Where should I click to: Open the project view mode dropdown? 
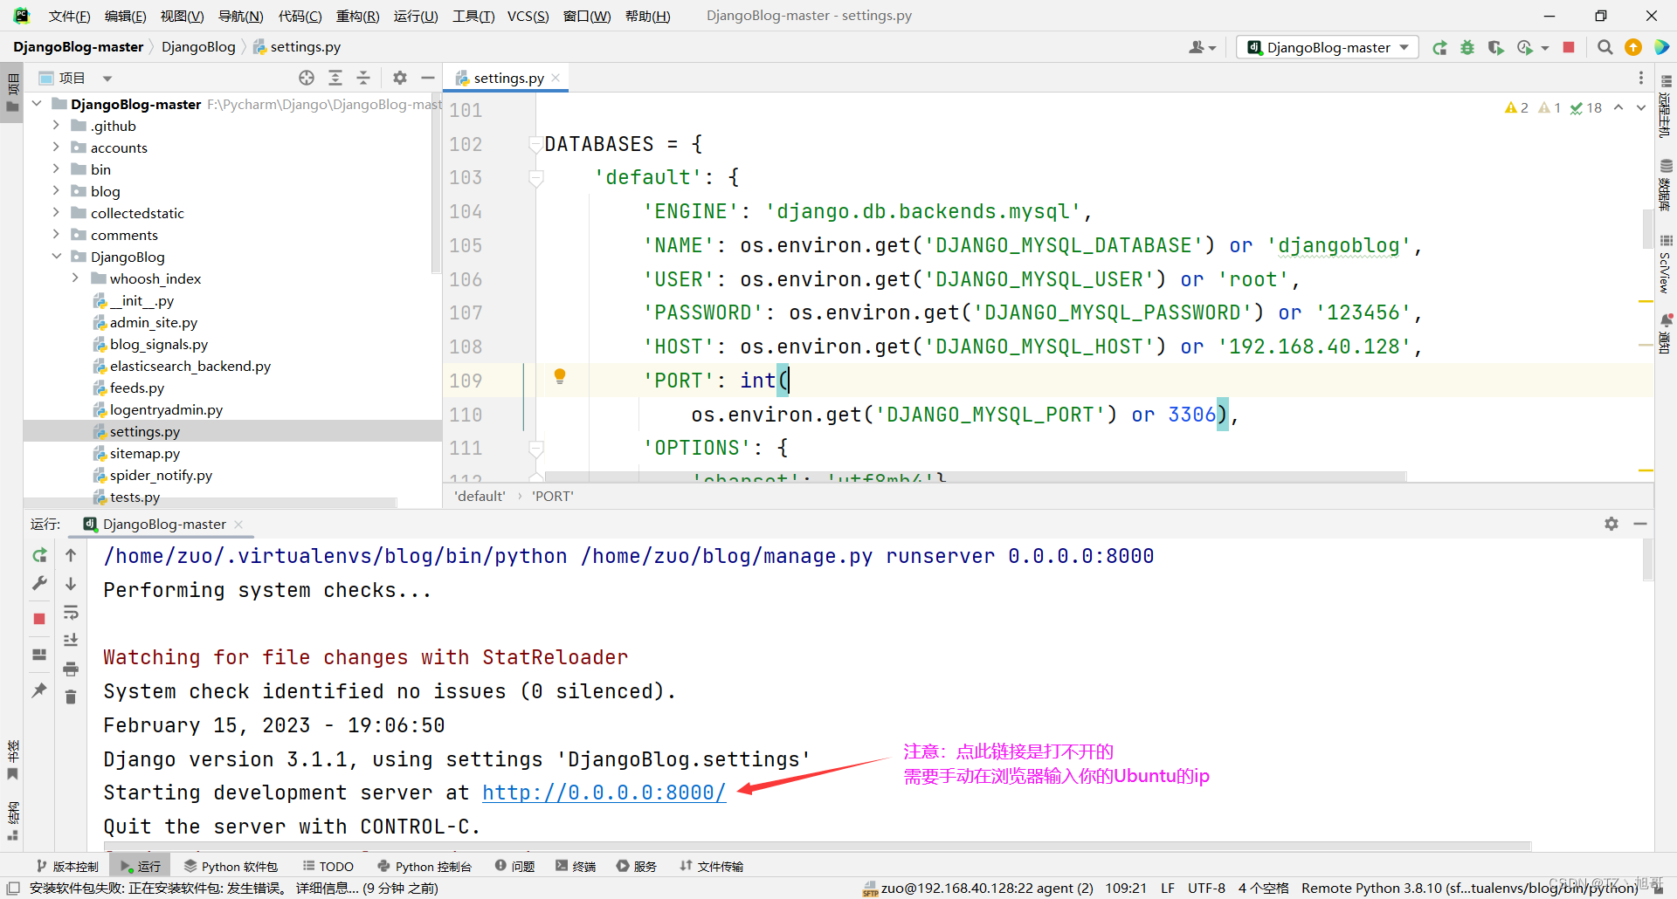(x=107, y=79)
